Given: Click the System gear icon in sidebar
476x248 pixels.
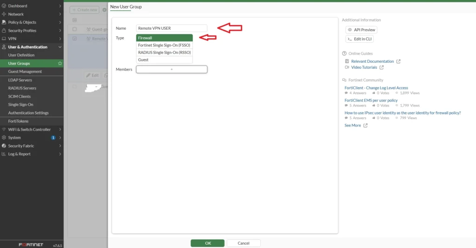Looking at the screenshot, I should pos(4,137).
